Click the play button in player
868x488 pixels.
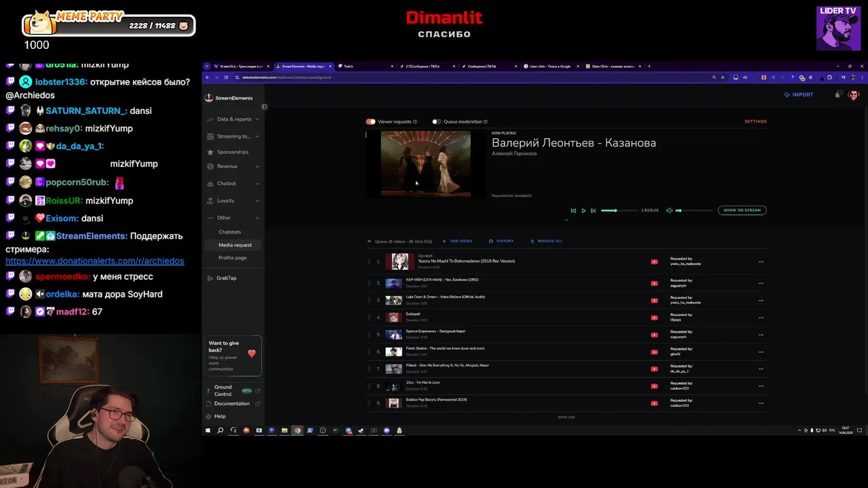click(583, 211)
